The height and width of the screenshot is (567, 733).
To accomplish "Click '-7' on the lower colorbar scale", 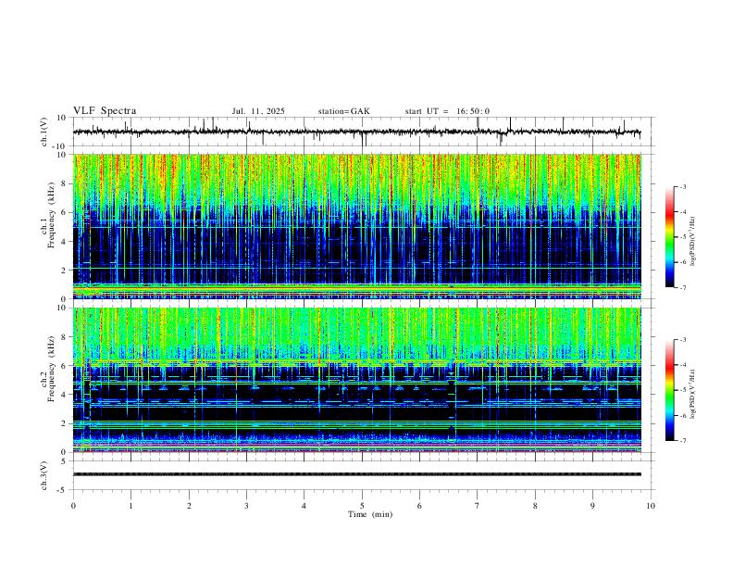I will click(x=683, y=440).
